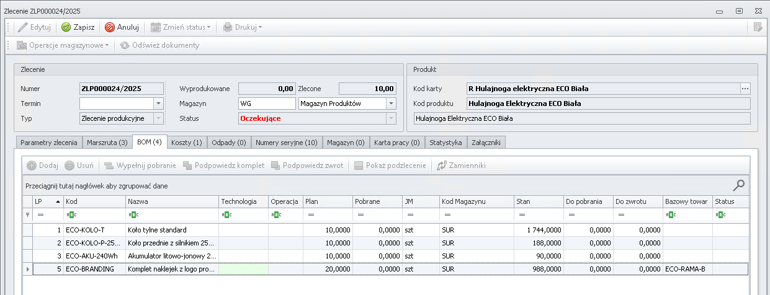
Task: Open grid search magnifier icon
Action: coord(739,185)
